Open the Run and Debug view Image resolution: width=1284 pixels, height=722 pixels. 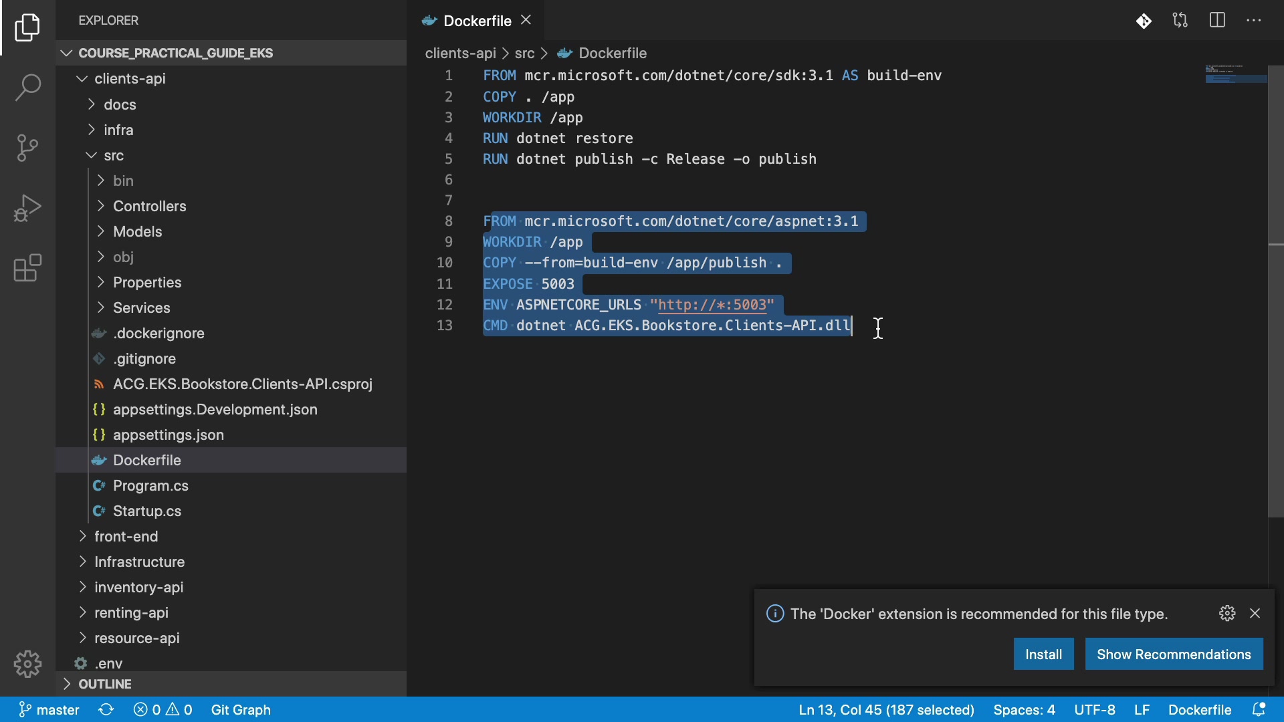27,208
